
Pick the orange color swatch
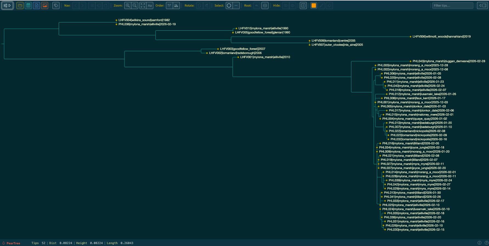click(x=314, y=5)
